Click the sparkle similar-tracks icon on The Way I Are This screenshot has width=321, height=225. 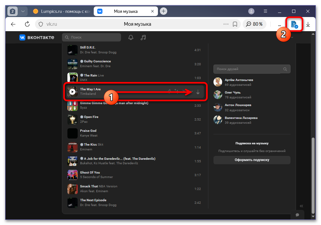(176, 91)
